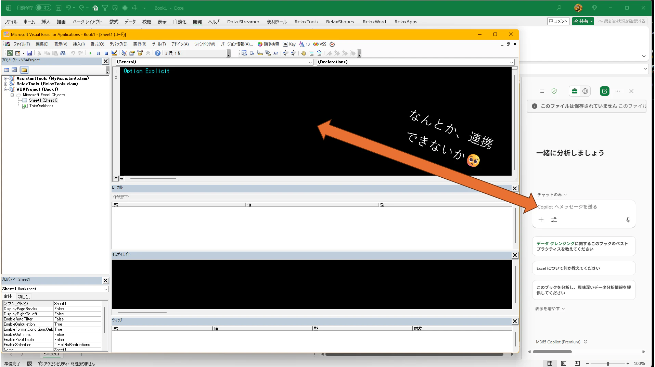Click the green shield icon in Copilot pane

click(554, 91)
